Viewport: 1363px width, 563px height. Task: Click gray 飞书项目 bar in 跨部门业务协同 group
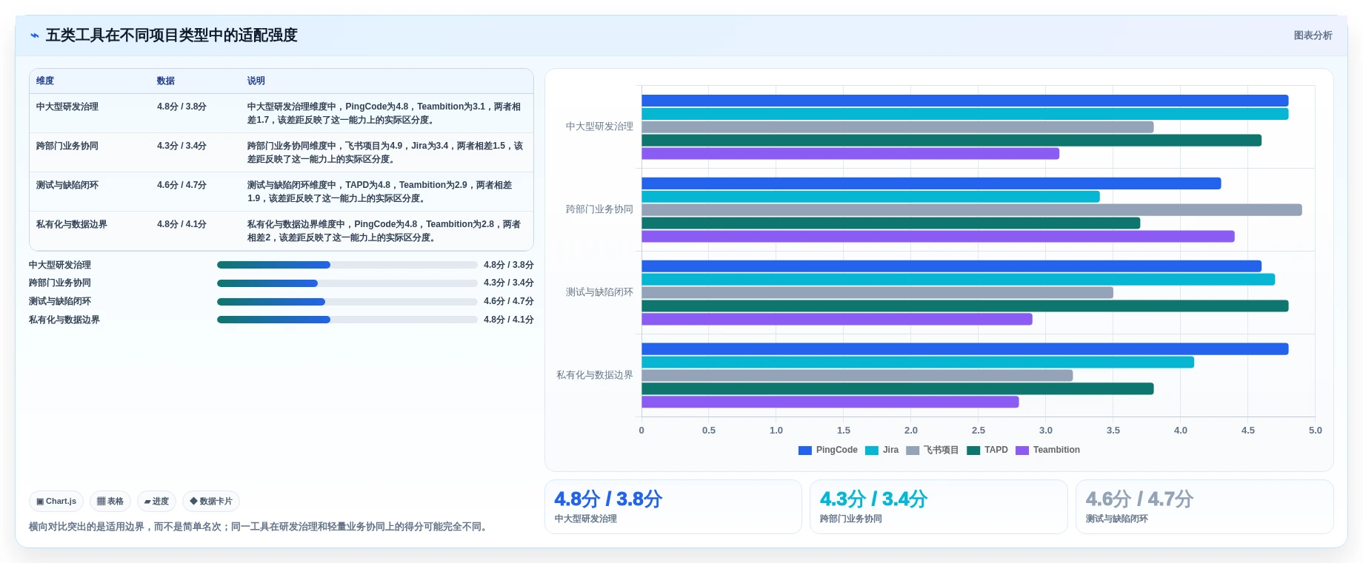point(971,210)
